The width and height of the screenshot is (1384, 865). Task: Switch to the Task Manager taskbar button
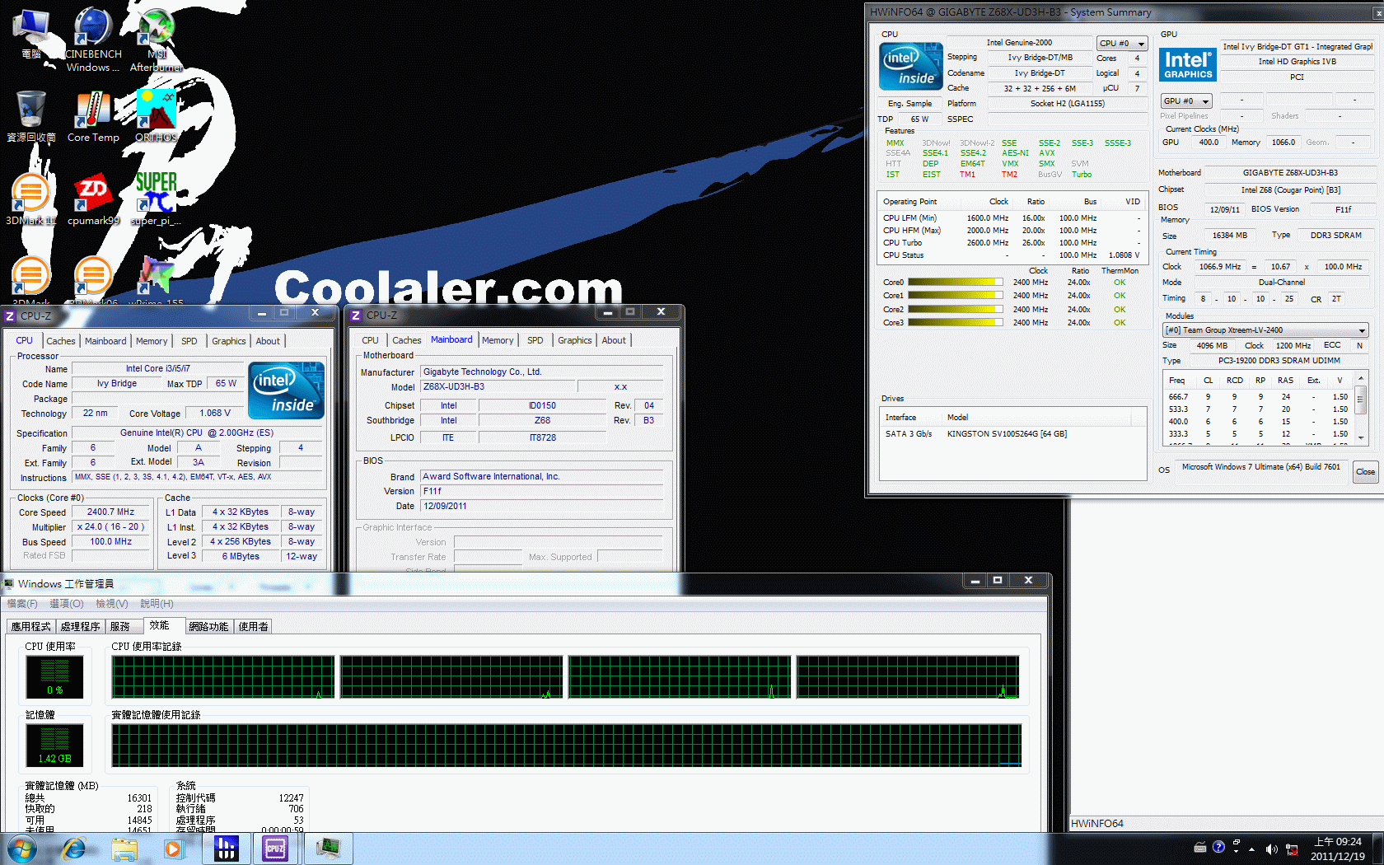click(x=328, y=849)
